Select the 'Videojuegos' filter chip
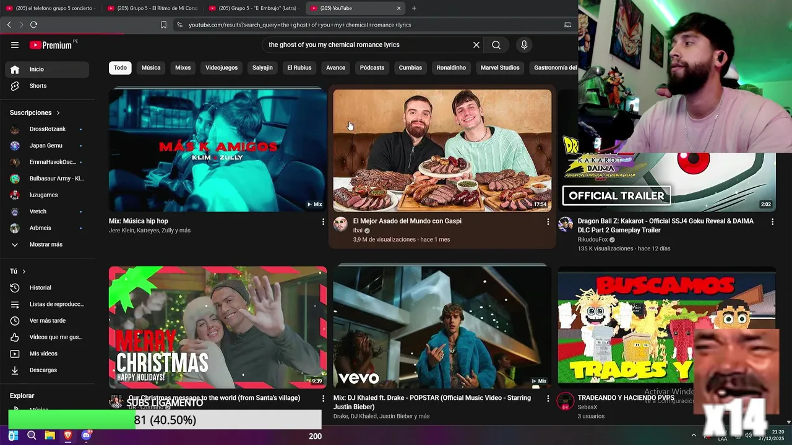 [222, 67]
